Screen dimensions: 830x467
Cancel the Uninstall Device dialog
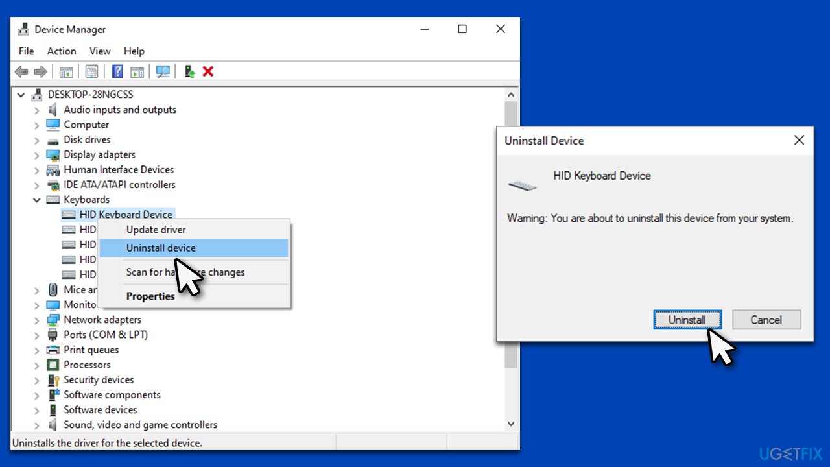coord(766,319)
